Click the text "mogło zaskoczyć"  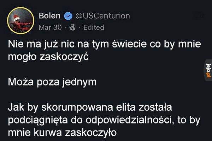pos(48,57)
